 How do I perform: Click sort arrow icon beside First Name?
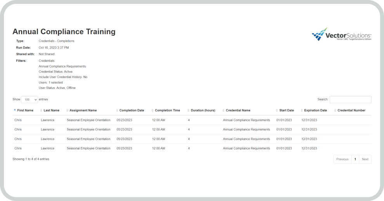pos(15,110)
